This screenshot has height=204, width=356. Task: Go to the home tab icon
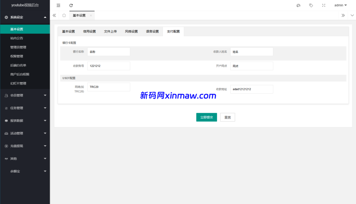point(64,15)
